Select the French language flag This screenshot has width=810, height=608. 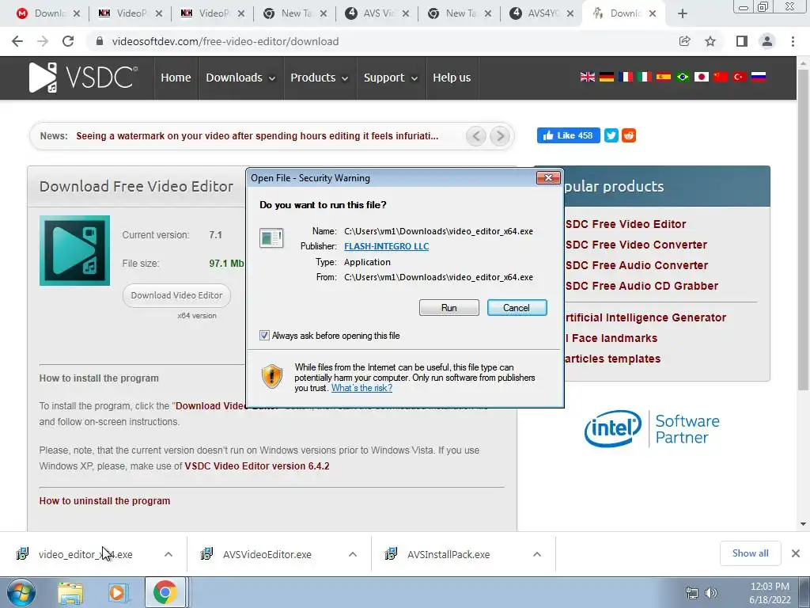pos(626,77)
